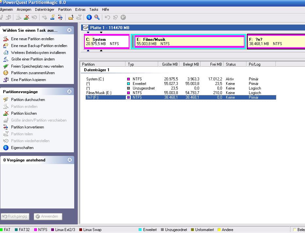Click the Erweitert cyan legend swatch
305x233 pixels.
140,230
